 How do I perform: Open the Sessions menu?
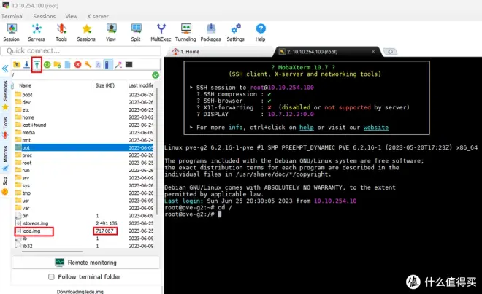[x=45, y=16]
